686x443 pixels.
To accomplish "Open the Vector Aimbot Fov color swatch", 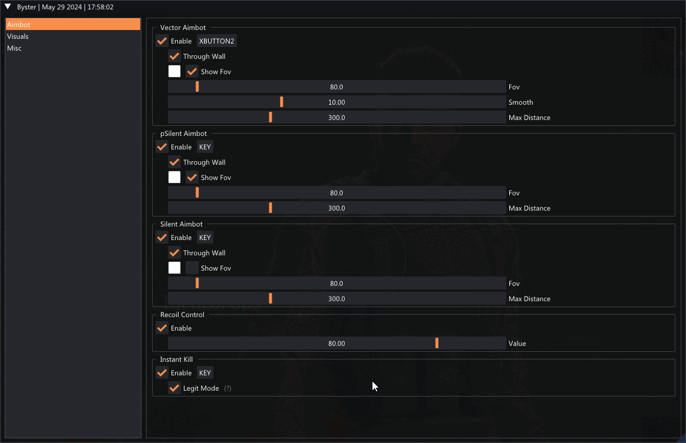I will pos(174,72).
